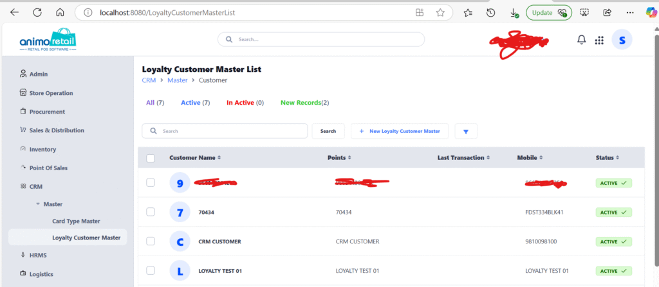Sort table by Customer Name column
Viewport: 659px width, 287px height.
click(195, 158)
